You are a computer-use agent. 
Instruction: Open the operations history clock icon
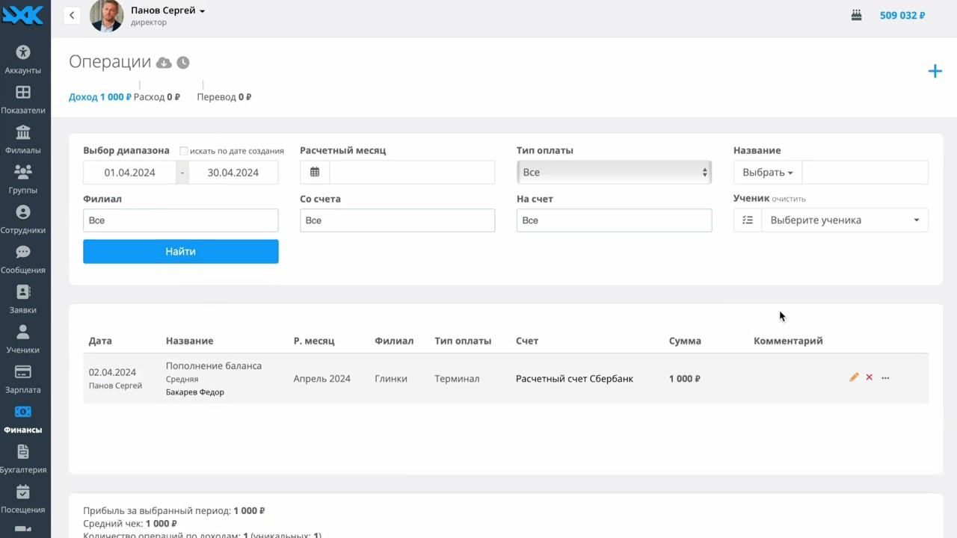point(182,63)
